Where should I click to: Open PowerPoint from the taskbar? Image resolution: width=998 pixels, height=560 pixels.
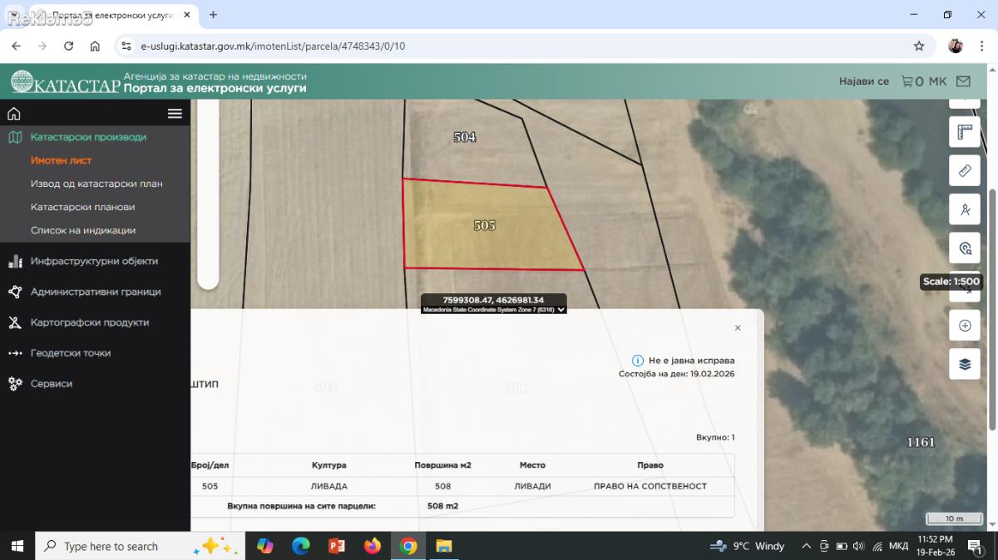337,546
